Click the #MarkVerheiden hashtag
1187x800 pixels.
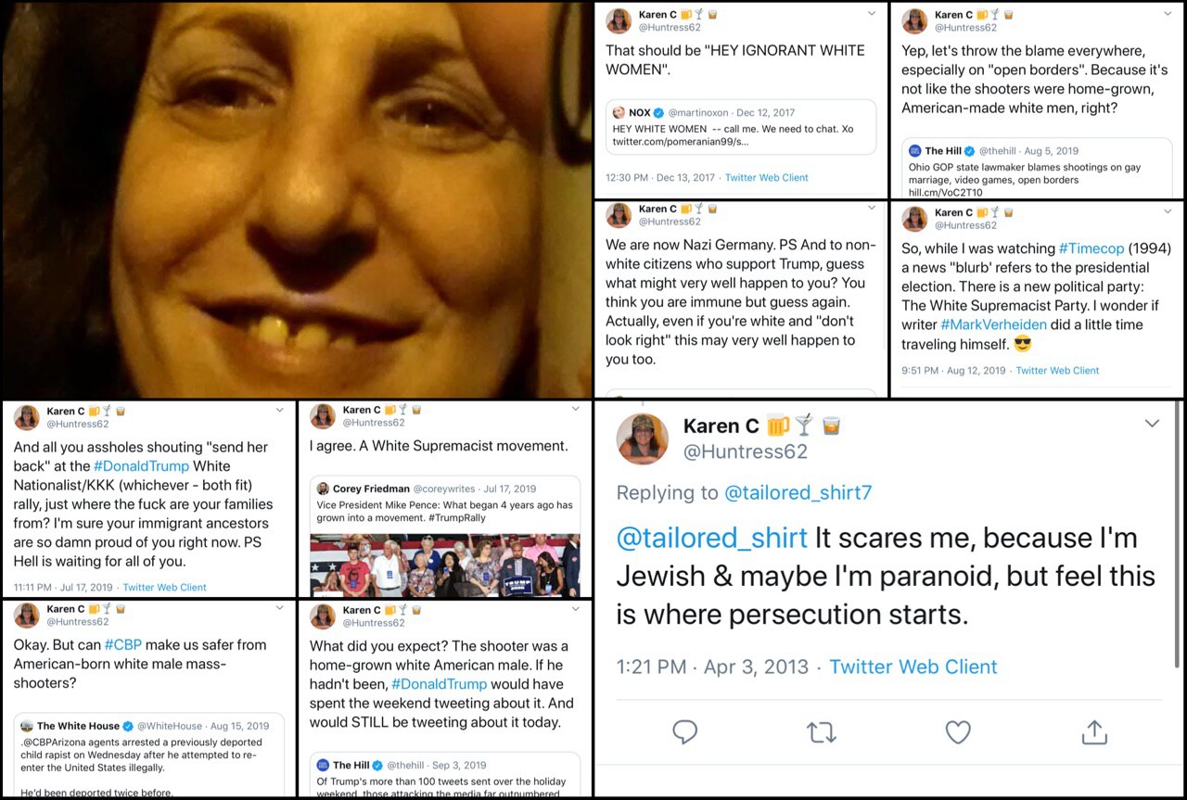(x=995, y=324)
